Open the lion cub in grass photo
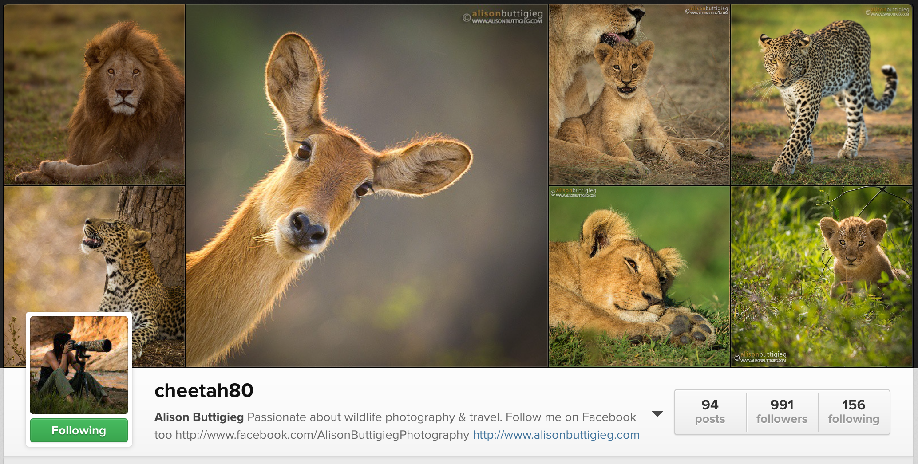 coord(821,276)
